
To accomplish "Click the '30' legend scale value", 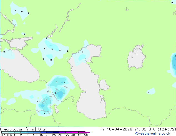I will (x=60, y=135).
